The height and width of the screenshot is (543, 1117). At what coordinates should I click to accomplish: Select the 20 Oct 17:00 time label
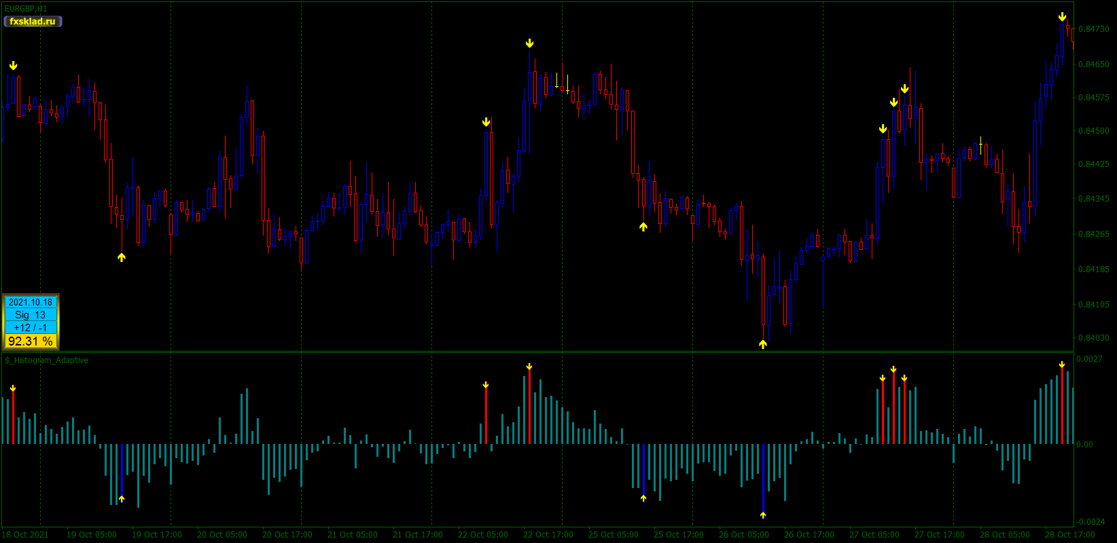pyautogui.click(x=287, y=535)
